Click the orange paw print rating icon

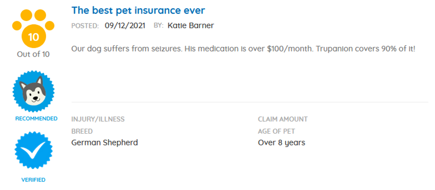click(33, 28)
